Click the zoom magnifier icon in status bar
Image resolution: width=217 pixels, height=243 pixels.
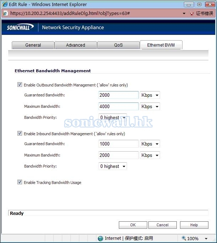[184, 238]
